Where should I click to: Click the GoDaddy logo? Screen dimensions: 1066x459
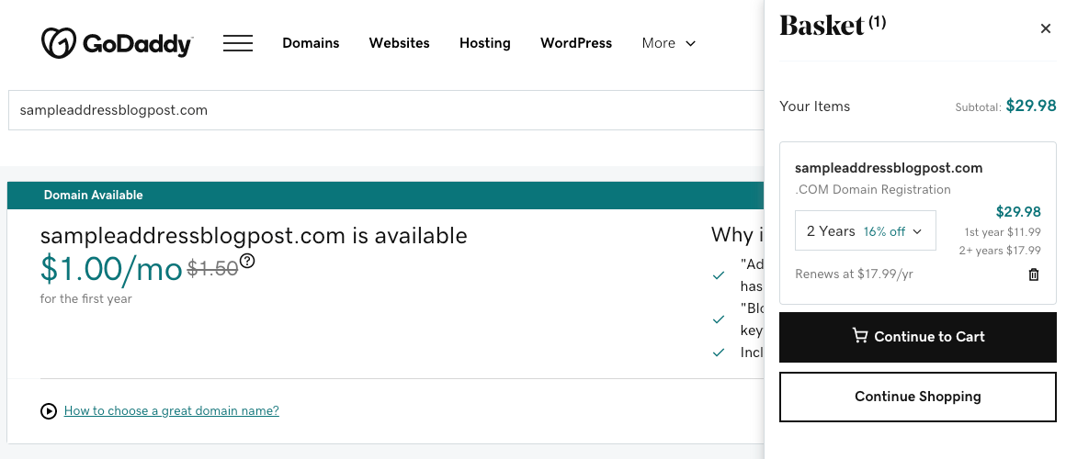(117, 43)
